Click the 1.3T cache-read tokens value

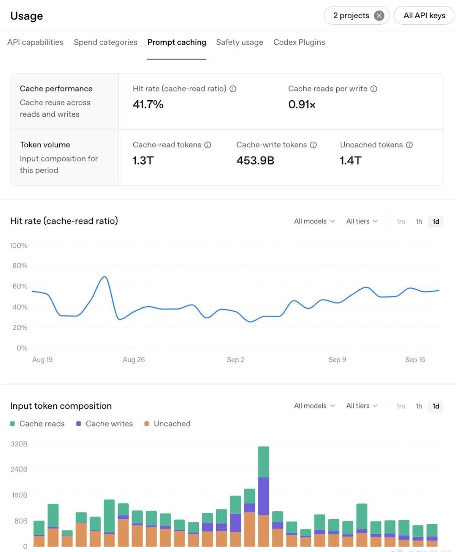[x=143, y=161]
